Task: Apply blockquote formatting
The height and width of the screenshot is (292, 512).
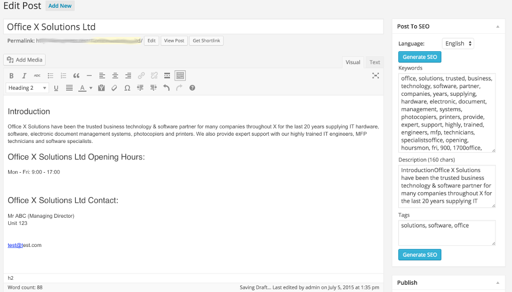Action: click(x=76, y=76)
